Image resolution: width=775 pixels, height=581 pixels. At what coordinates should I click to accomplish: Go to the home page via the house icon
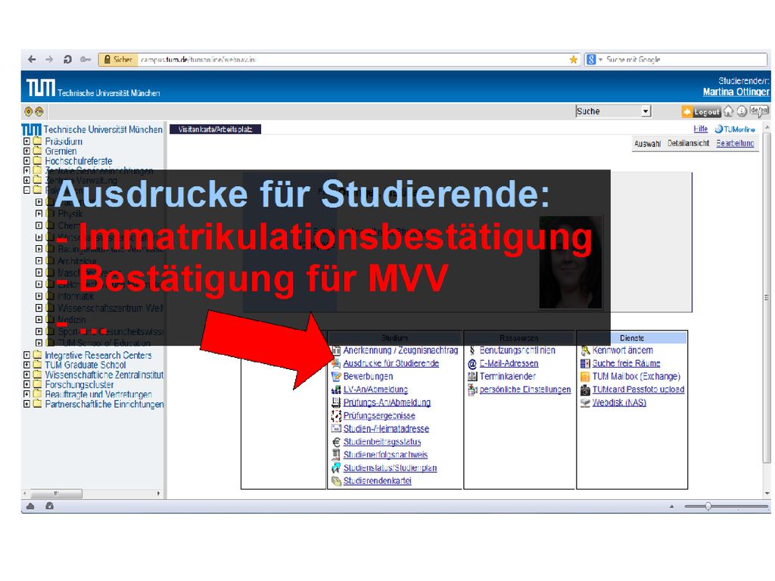click(x=728, y=111)
